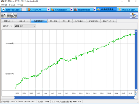The width and height of the screenshot is (139, 104).
Task: Go back via 銘柄一覧に戻る button
Action: [x=11, y=10]
